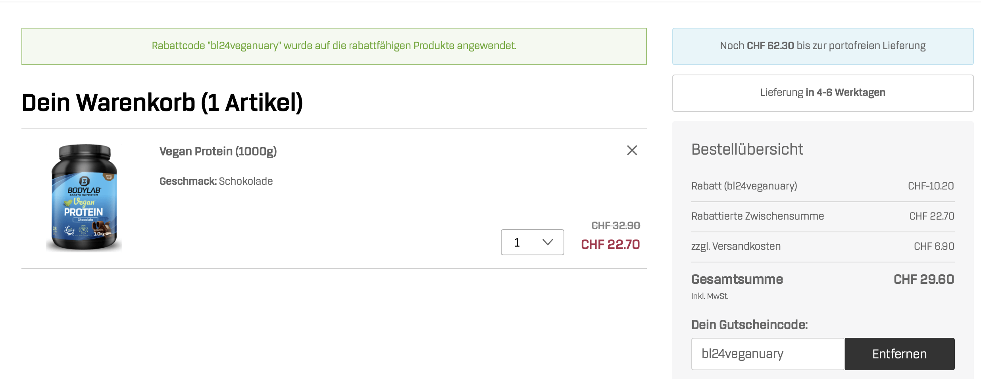
Task: Click the green Rabattcode applied notification
Action: [x=334, y=46]
